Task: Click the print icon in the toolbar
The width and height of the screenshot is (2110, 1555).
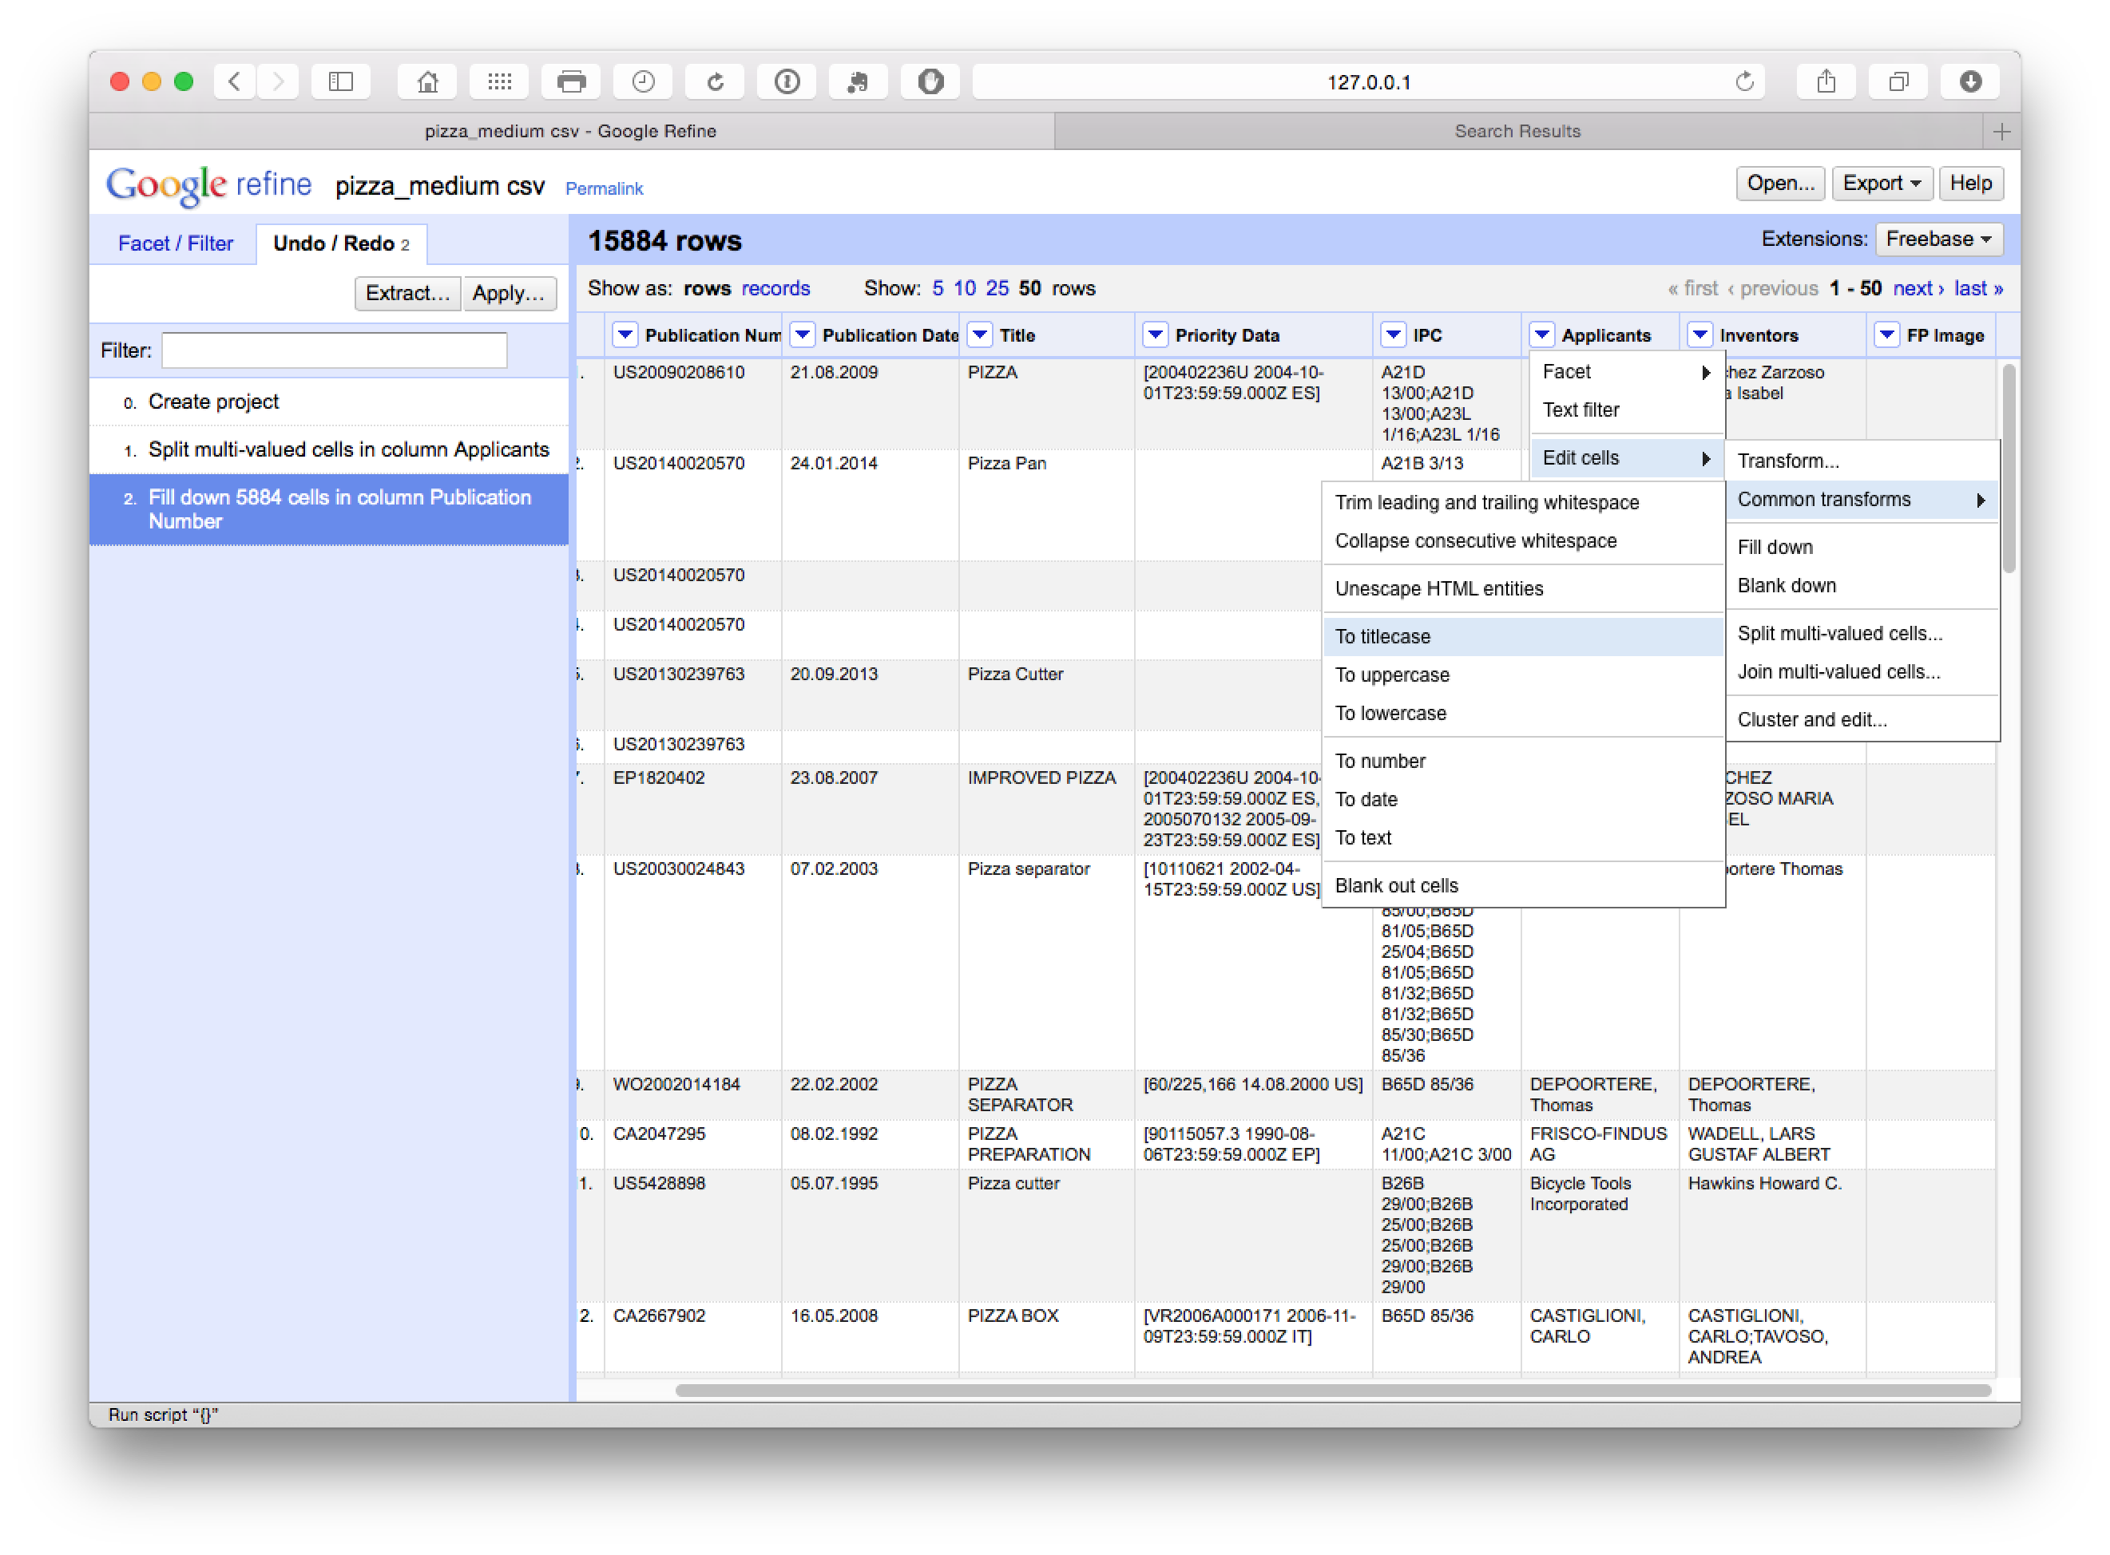Action: tap(572, 82)
